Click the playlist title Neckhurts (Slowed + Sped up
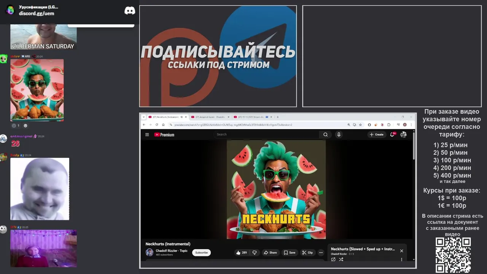This screenshot has width=487, height=274. (x=363, y=249)
